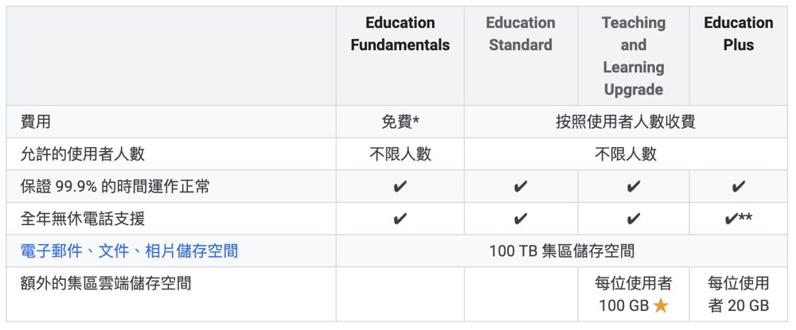
Task: Click the orange star beside 100 GB
Action: pyautogui.click(x=661, y=305)
